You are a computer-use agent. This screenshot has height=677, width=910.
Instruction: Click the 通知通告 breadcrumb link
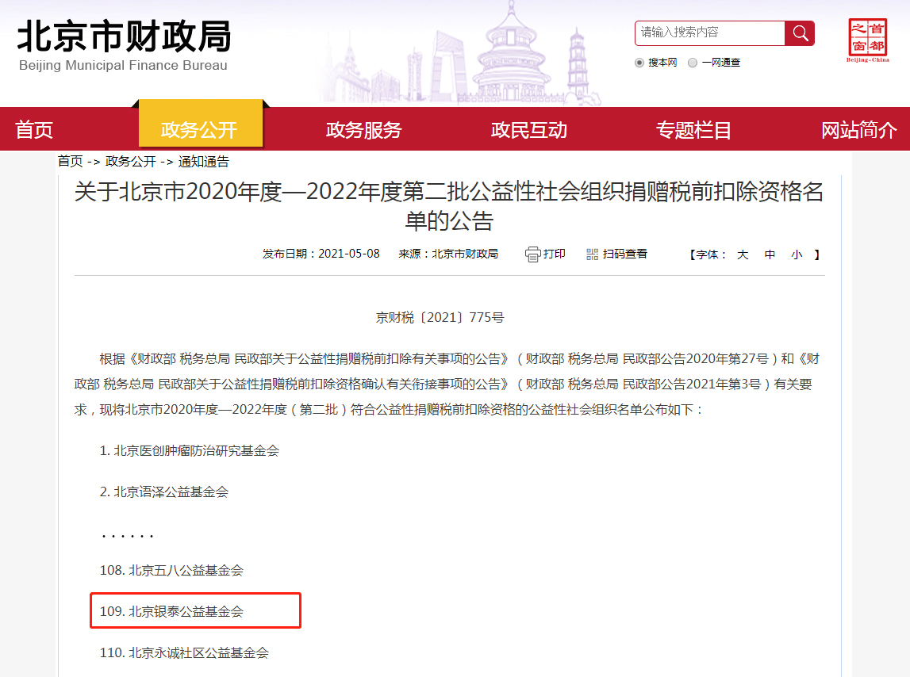coord(204,162)
